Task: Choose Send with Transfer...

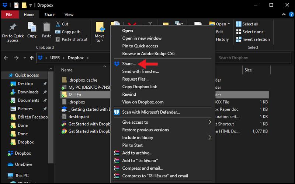Action: [140, 71]
